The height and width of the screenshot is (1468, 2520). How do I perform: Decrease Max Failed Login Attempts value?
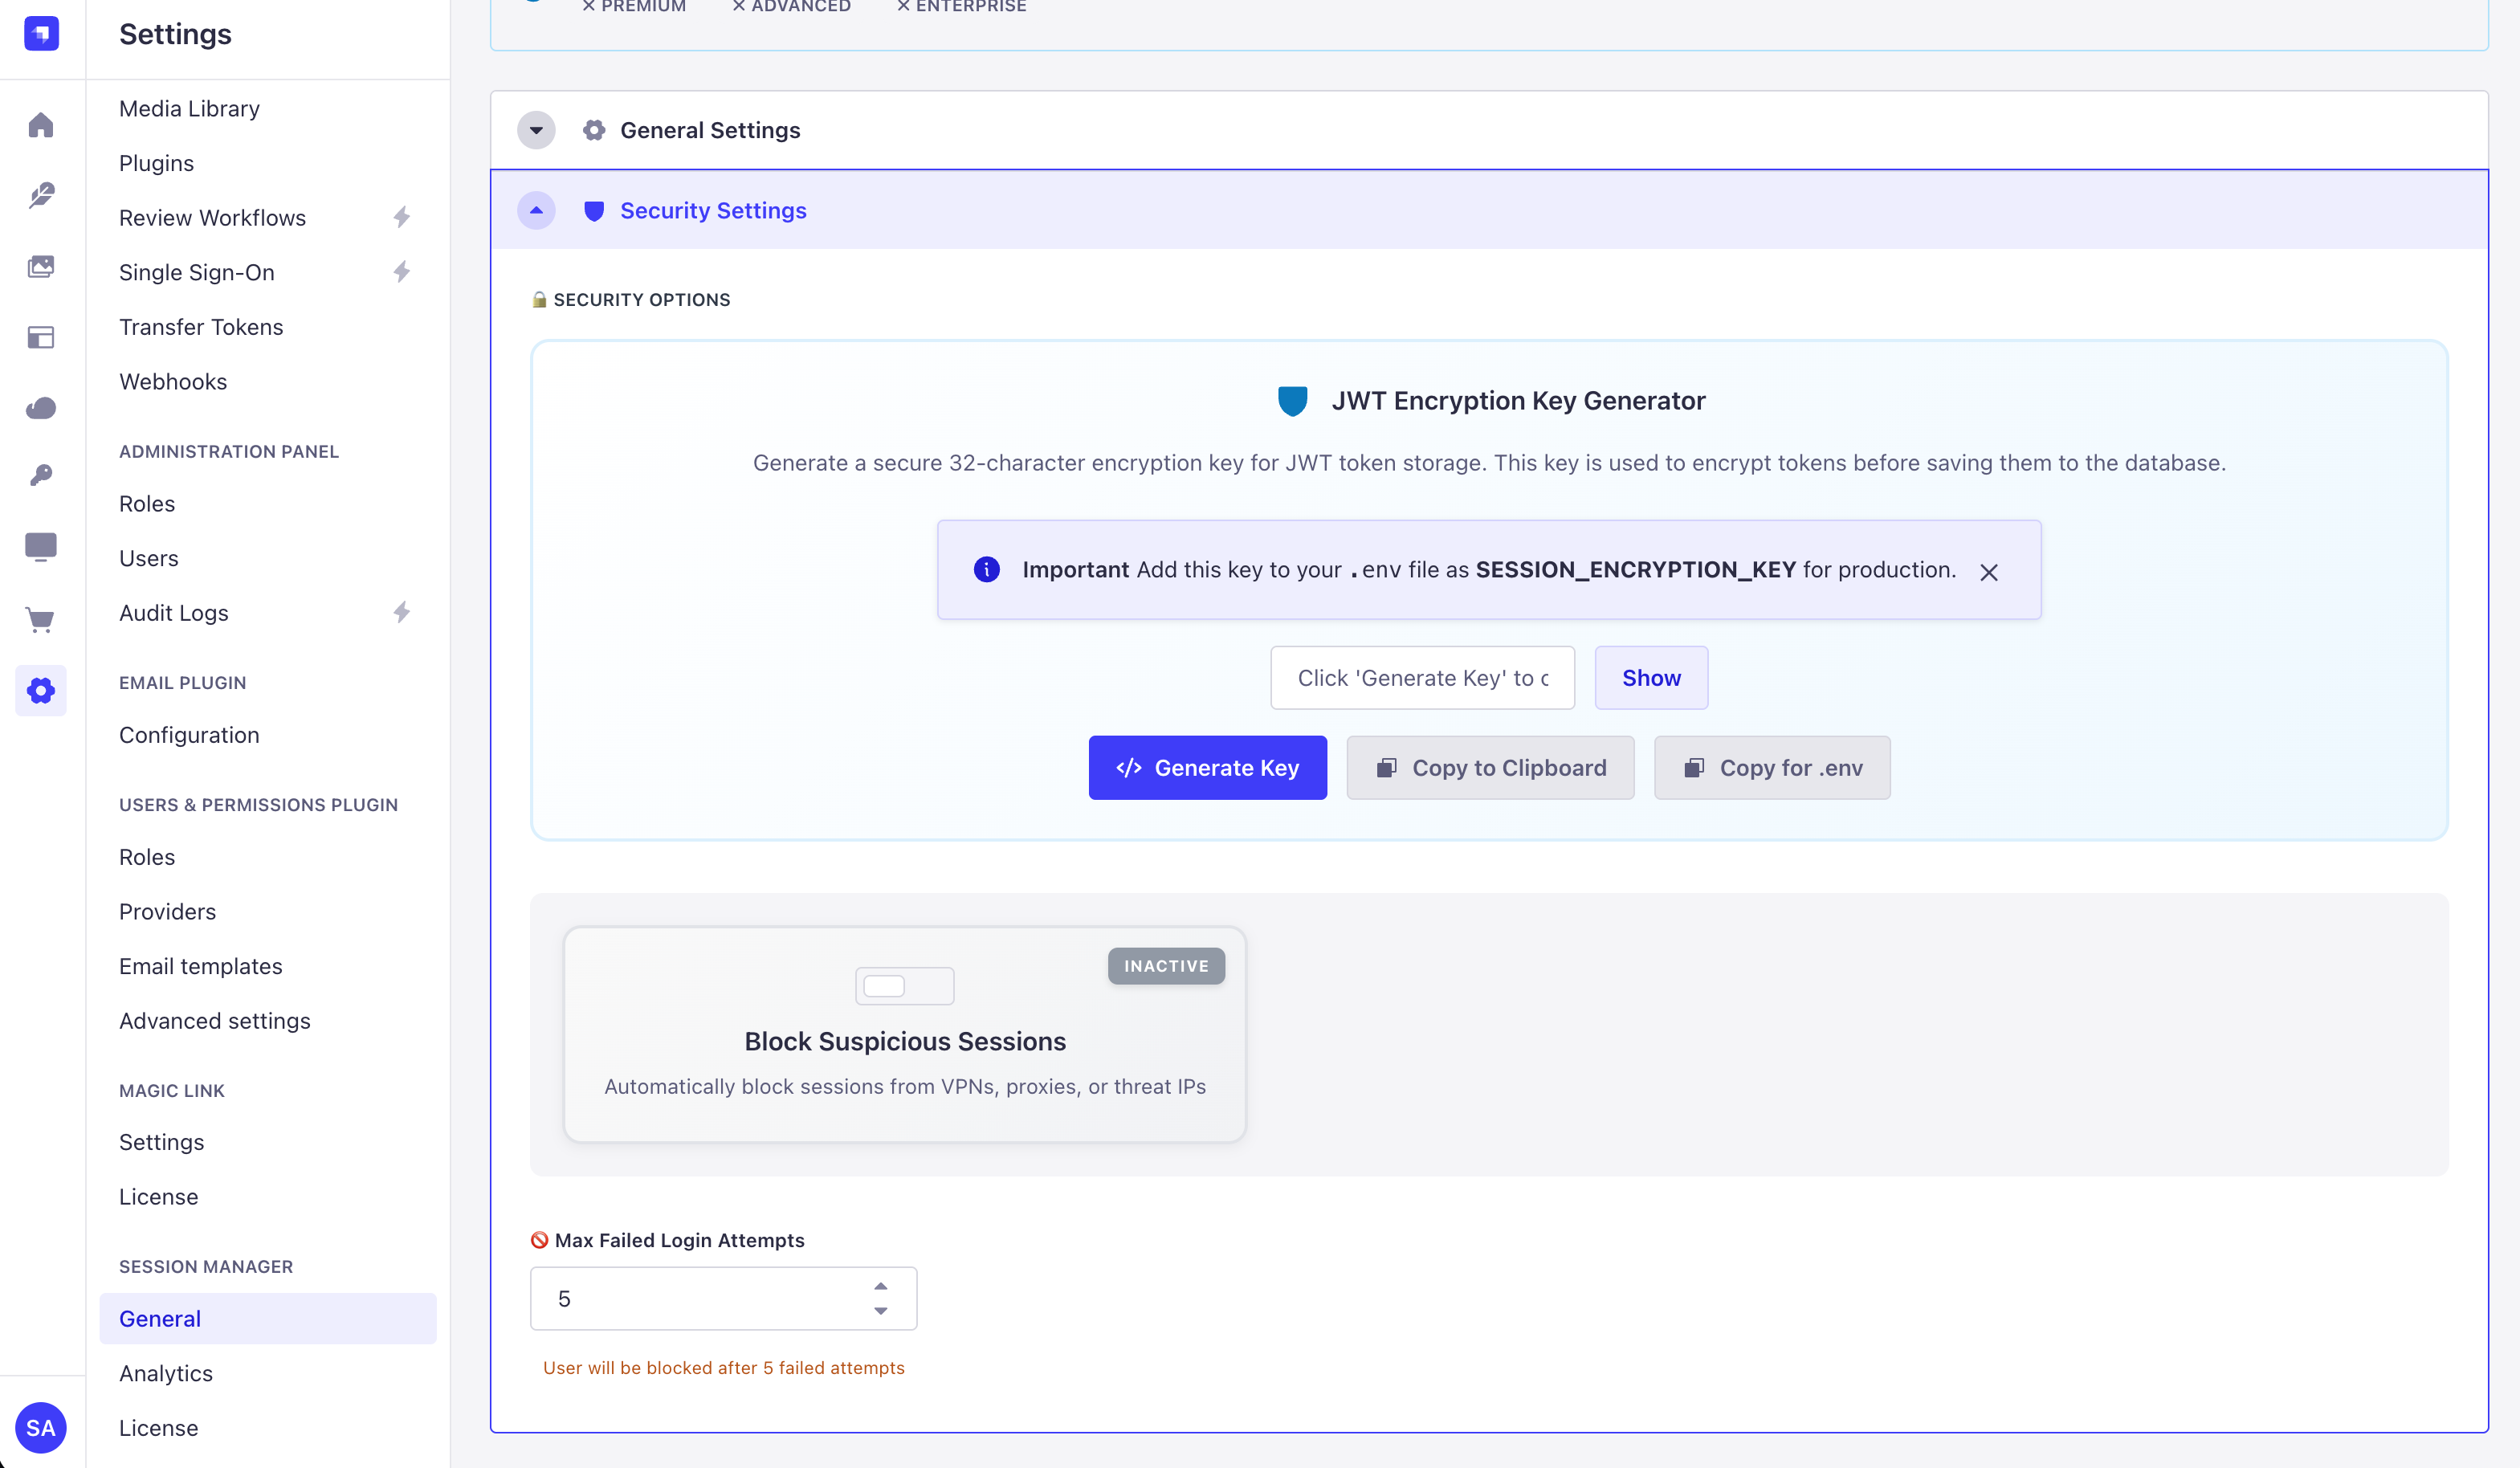click(881, 1310)
